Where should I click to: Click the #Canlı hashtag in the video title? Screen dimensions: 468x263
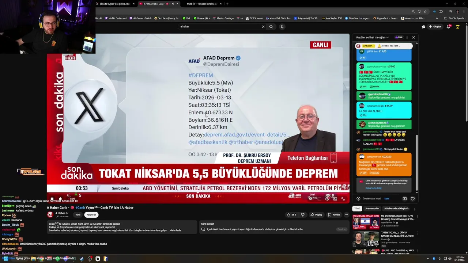pyautogui.click(x=80, y=207)
